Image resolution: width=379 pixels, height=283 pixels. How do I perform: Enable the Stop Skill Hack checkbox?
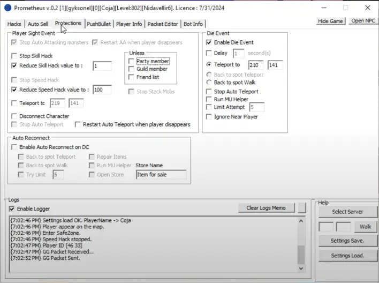[14, 56]
